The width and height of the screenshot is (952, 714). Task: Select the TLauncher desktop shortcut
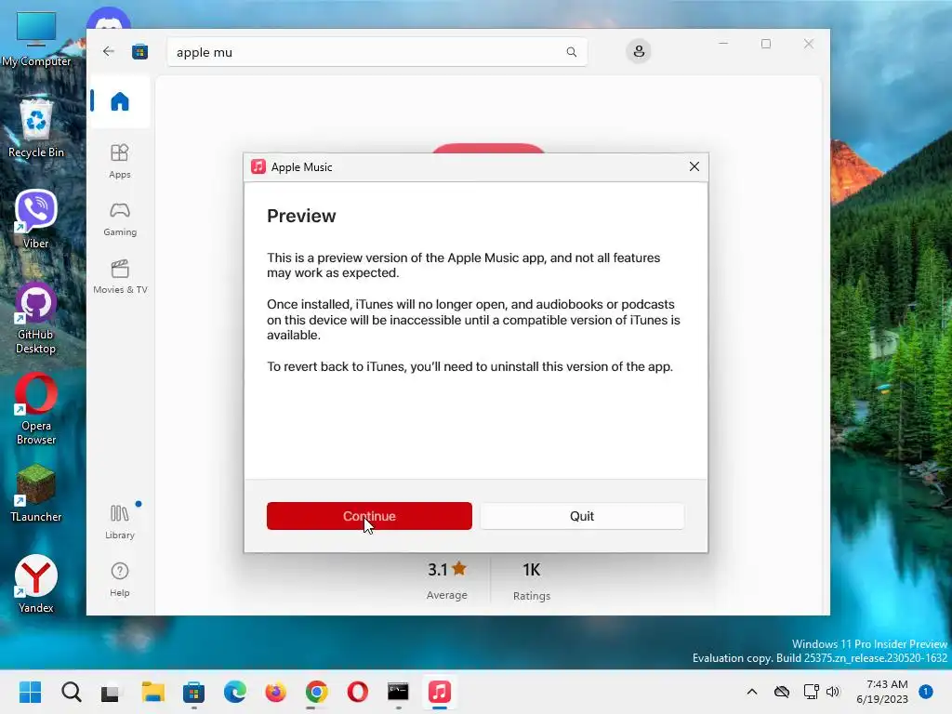click(x=36, y=493)
